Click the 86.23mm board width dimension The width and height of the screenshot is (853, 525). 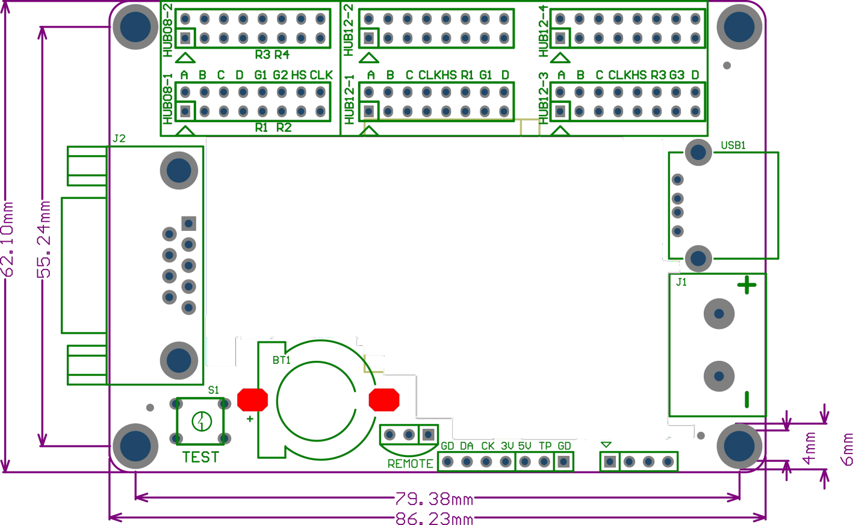434,518
